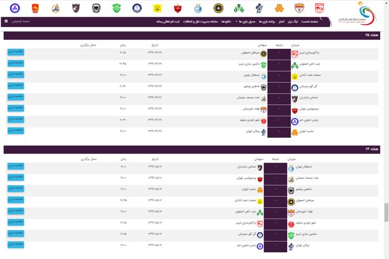Screen dimensions: 389x259
Task: Click guest team name فولاد خوزستان in week 25
Action: 251,109
